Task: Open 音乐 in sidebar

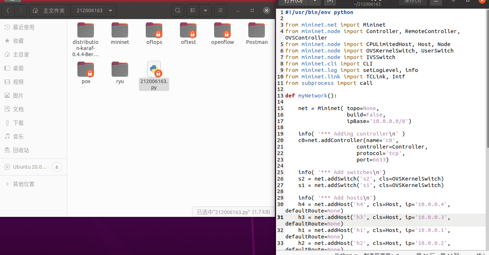Action: (33, 137)
